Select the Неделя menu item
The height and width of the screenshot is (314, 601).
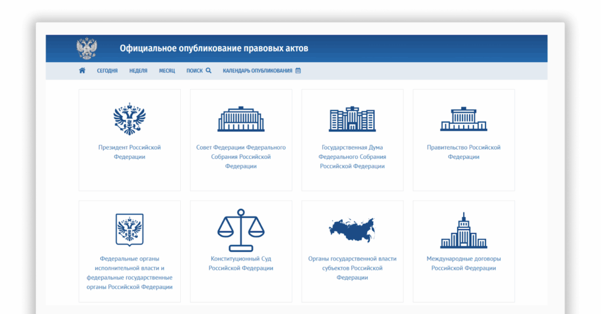(x=139, y=71)
